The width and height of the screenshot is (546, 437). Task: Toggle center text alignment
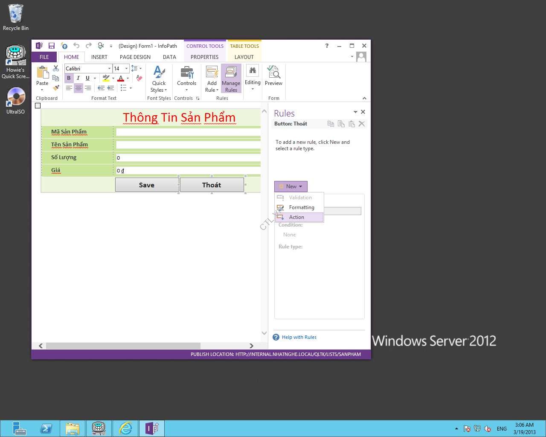pos(78,88)
